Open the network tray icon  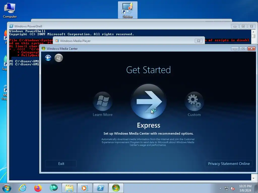[227, 188]
